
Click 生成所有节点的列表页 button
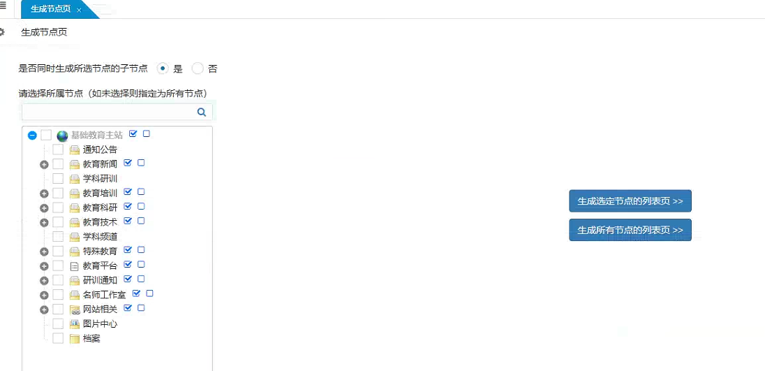tap(630, 230)
